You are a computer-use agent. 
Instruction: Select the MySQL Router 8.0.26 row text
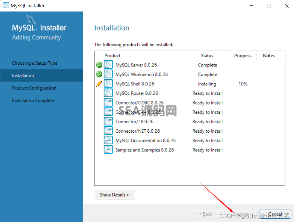click(x=136, y=93)
